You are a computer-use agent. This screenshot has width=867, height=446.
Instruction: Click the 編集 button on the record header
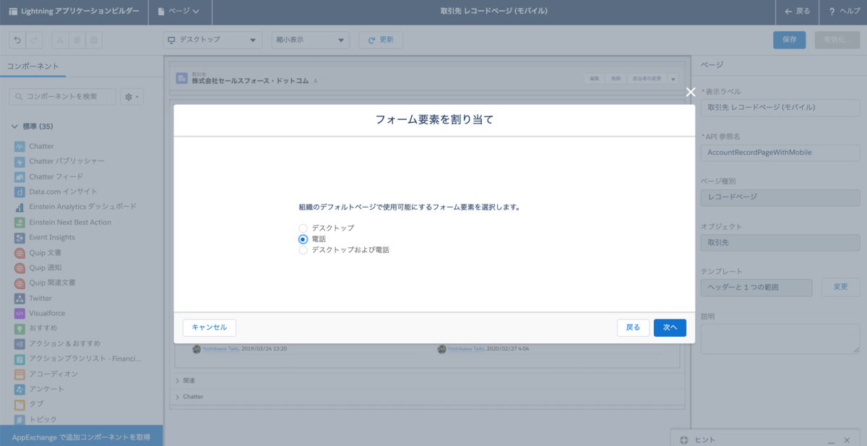pyautogui.click(x=594, y=79)
